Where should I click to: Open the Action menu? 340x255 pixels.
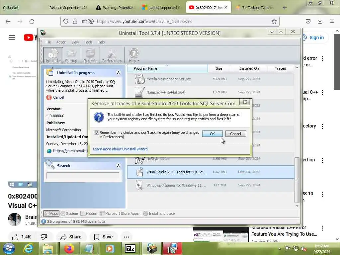tap(61, 42)
